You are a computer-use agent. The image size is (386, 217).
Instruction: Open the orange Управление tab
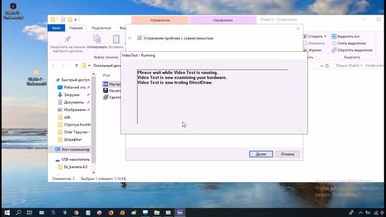[x=160, y=20]
